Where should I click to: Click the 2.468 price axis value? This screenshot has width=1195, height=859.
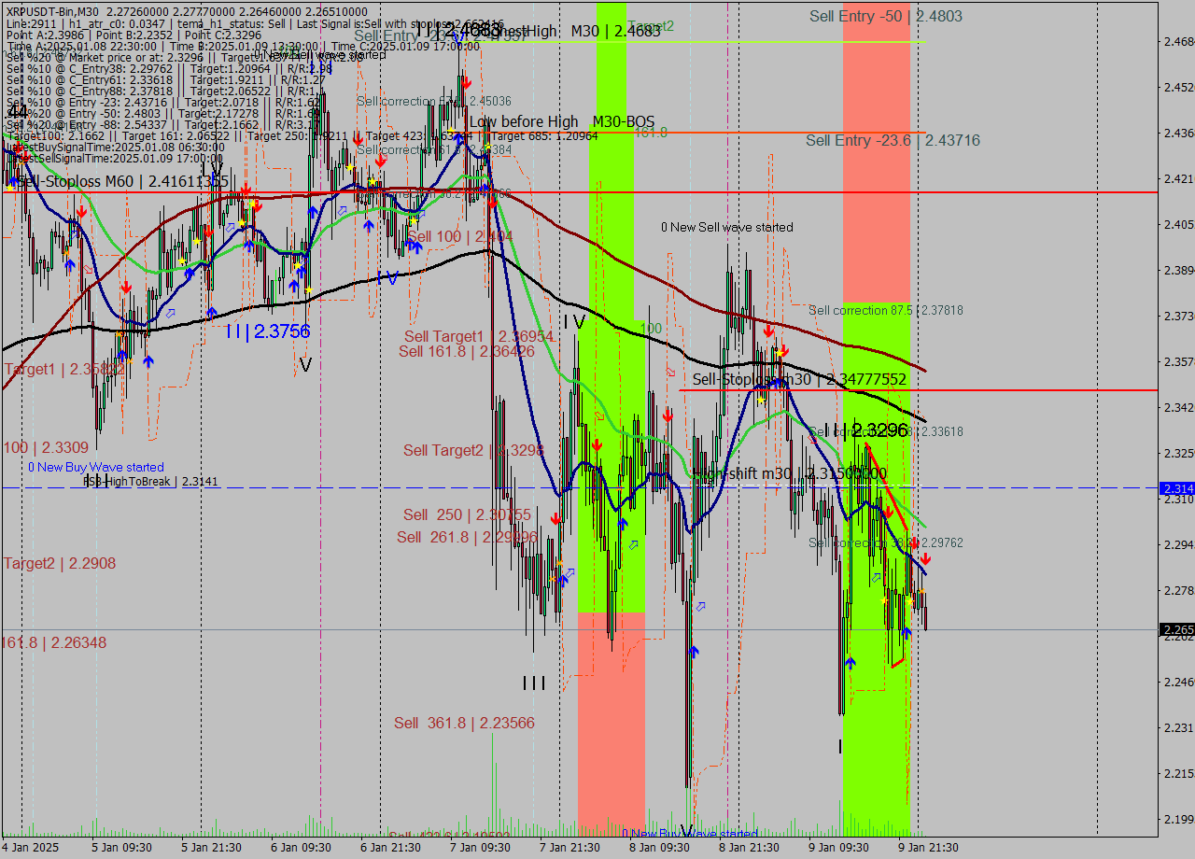1177,41
